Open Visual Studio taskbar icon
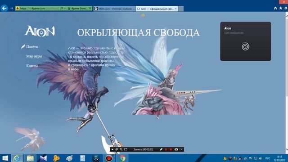 point(43,158)
